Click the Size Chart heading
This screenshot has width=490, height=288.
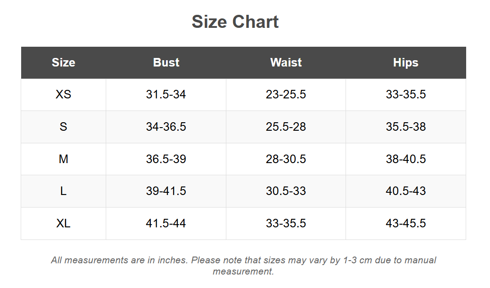coord(235,22)
